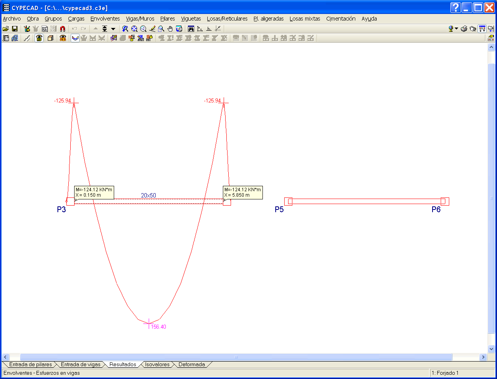Screen dimensions: 497x379
Task: Switch to Entrada de pilares tab
Action: click(x=30, y=365)
